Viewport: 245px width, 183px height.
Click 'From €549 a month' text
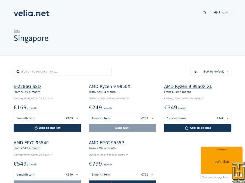point(27,148)
